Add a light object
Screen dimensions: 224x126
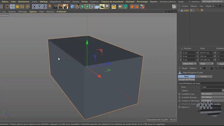(107, 7)
